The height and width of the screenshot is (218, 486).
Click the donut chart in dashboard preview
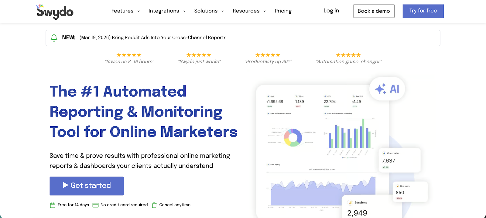293,137
